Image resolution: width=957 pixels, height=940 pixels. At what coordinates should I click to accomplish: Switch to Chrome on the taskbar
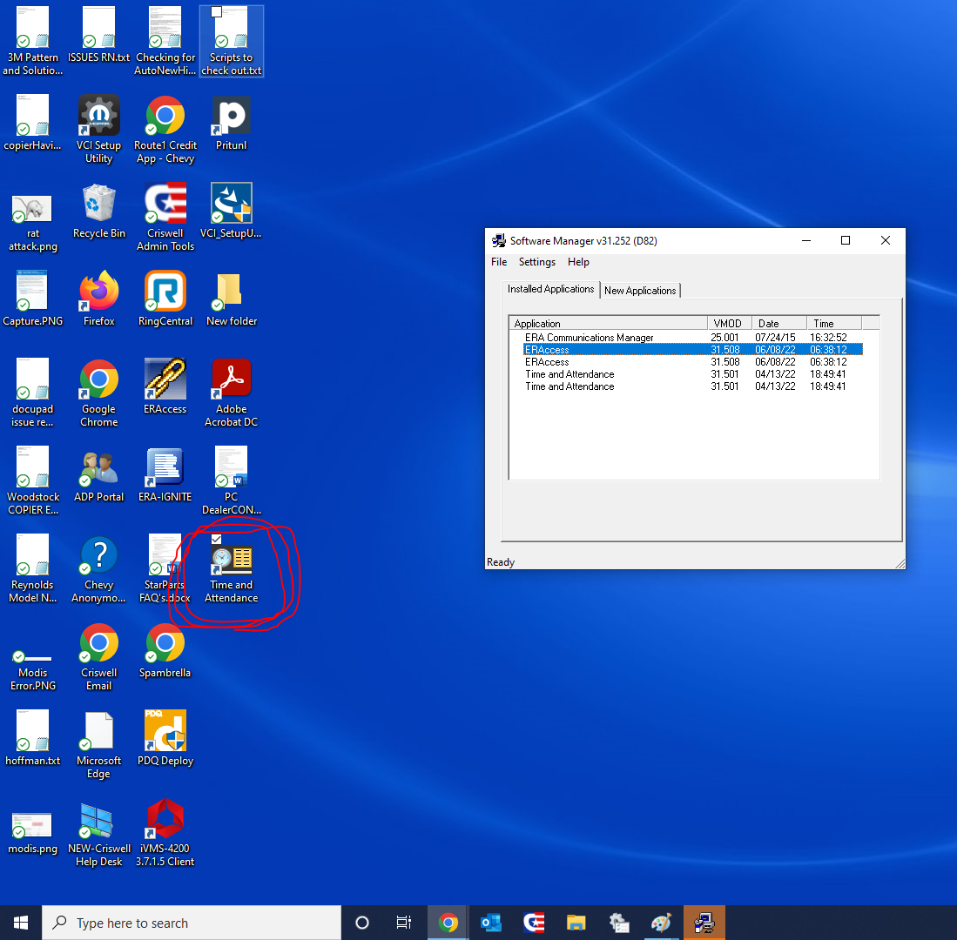click(x=448, y=923)
